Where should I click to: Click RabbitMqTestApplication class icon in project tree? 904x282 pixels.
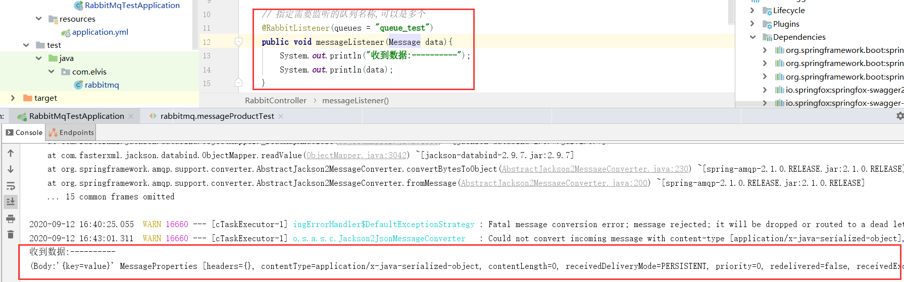(x=79, y=6)
